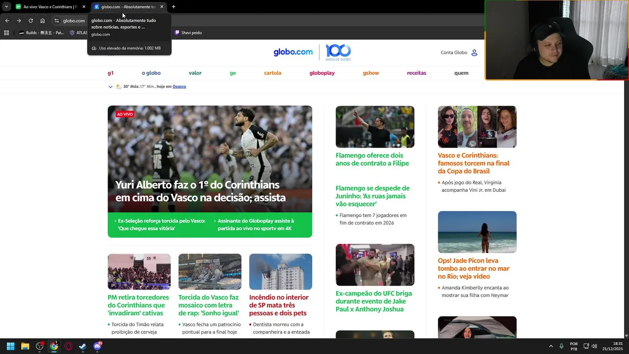Open Yuri Alberto Corinthians headline

tap(200, 191)
